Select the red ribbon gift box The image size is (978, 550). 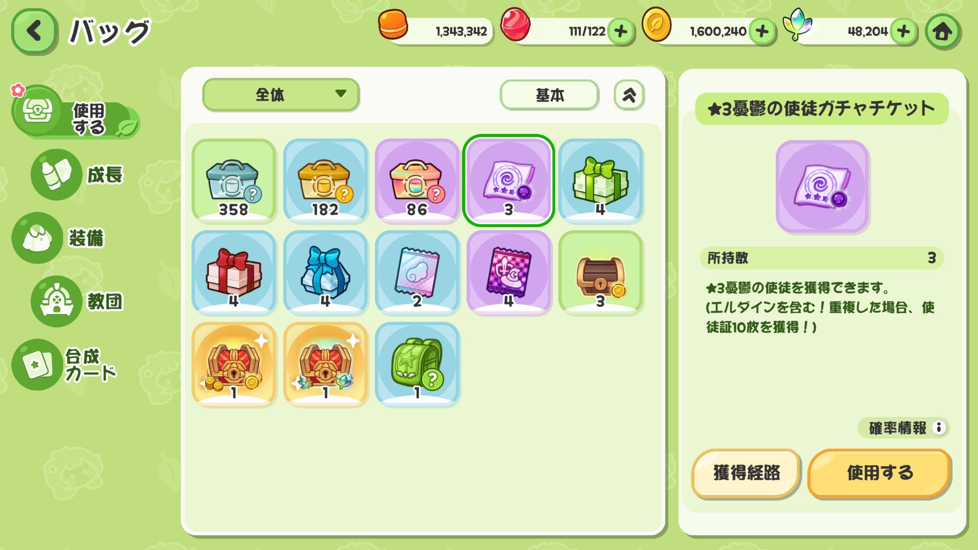(x=234, y=273)
